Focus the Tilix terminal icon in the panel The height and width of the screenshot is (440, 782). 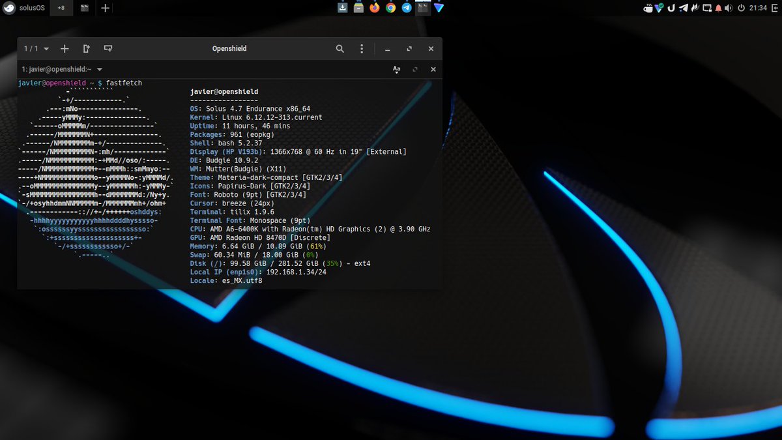(x=423, y=8)
